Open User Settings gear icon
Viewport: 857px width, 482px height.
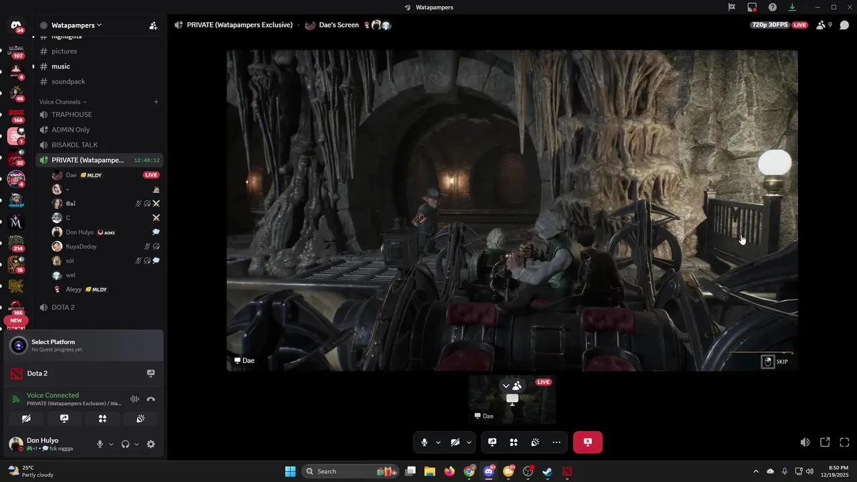[151, 444]
